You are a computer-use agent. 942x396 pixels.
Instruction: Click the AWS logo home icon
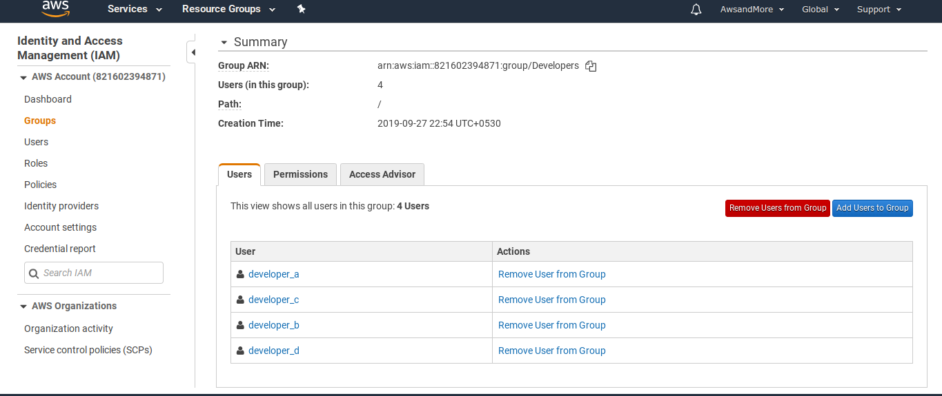pos(55,8)
